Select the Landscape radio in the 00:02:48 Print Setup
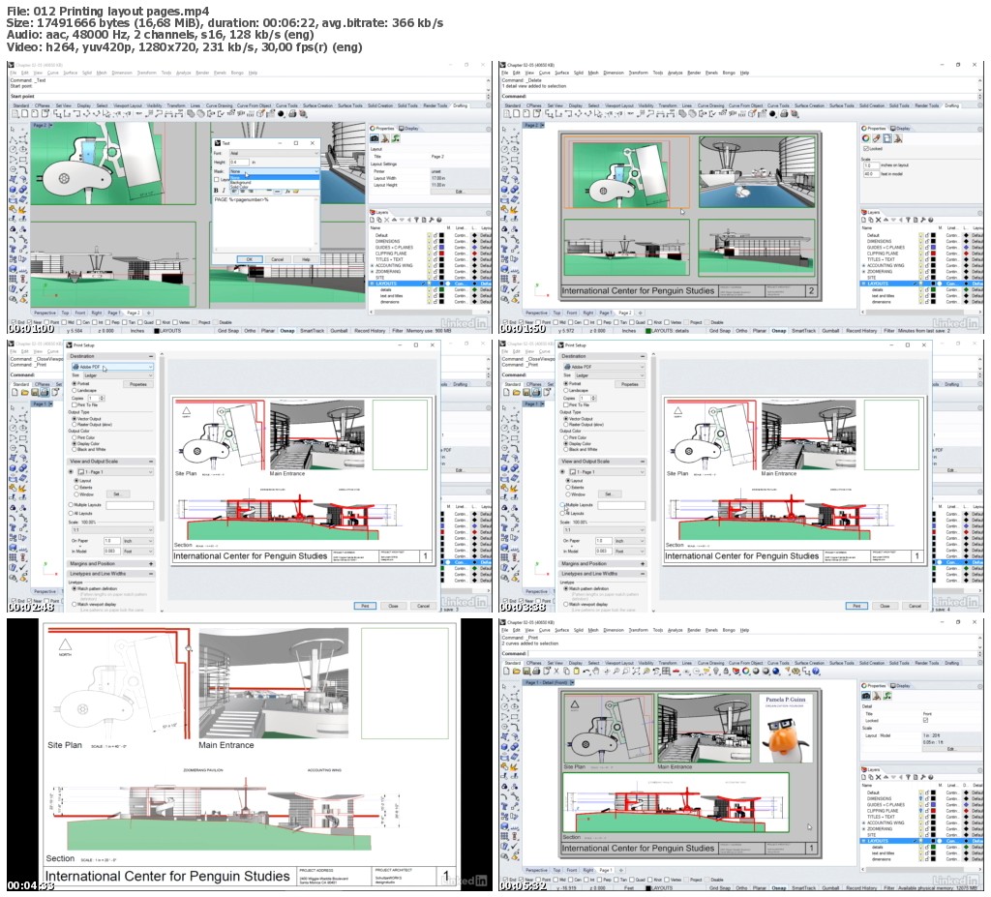 (x=74, y=391)
